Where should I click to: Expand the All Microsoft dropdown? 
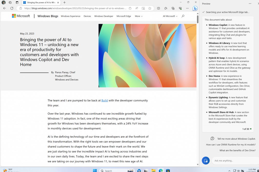(170, 16)
